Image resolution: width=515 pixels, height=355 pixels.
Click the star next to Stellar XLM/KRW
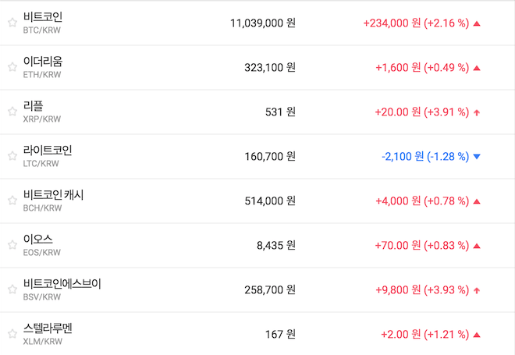12,335
